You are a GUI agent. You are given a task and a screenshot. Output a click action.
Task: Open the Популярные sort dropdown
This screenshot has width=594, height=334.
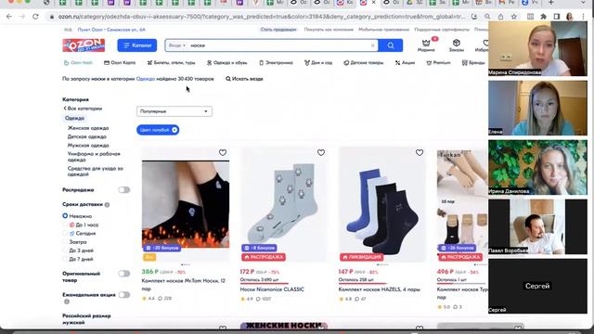pyautogui.click(x=174, y=111)
